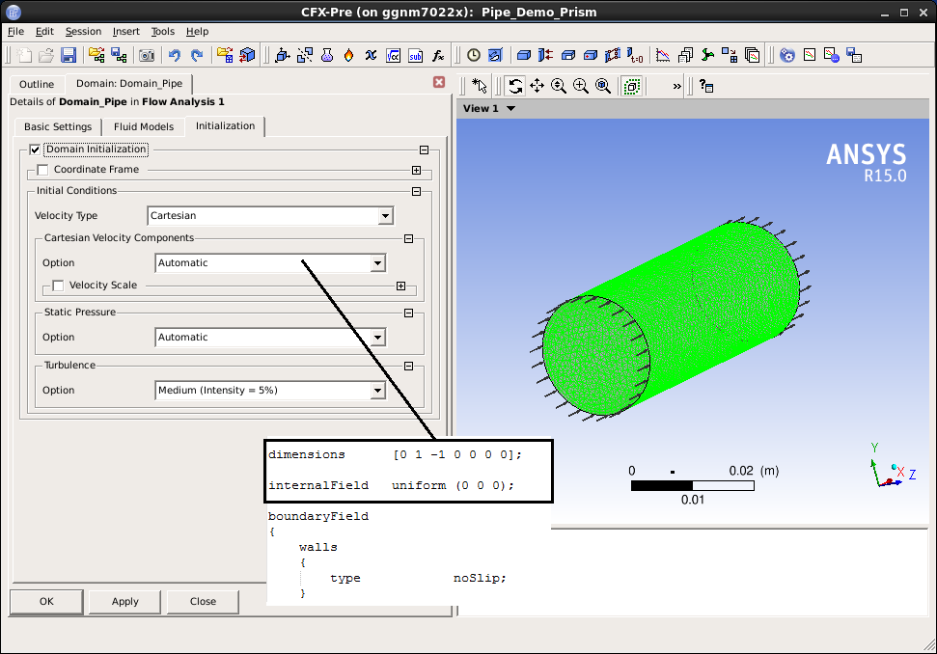Screen dimensions: 937x654
Task: Click the Zoom Box magnifier icon
Action: pyautogui.click(x=581, y=86)
